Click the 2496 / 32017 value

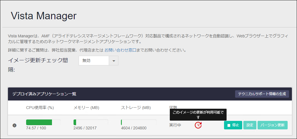click(x=85, y=128)
